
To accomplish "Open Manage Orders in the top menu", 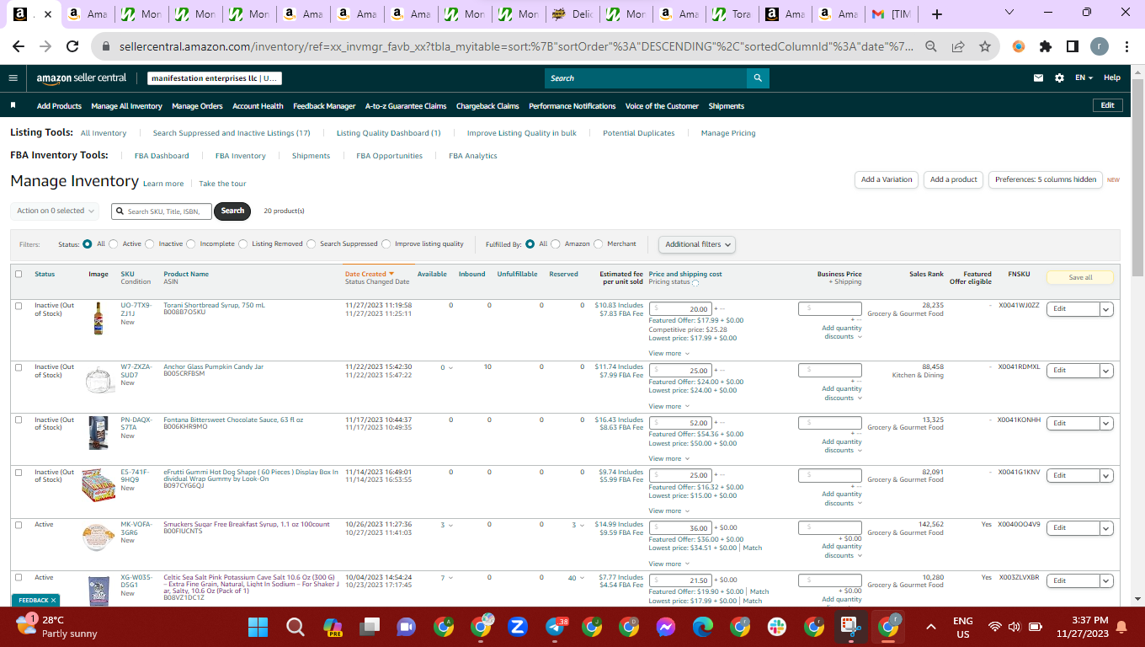I will tap(197, 106).
